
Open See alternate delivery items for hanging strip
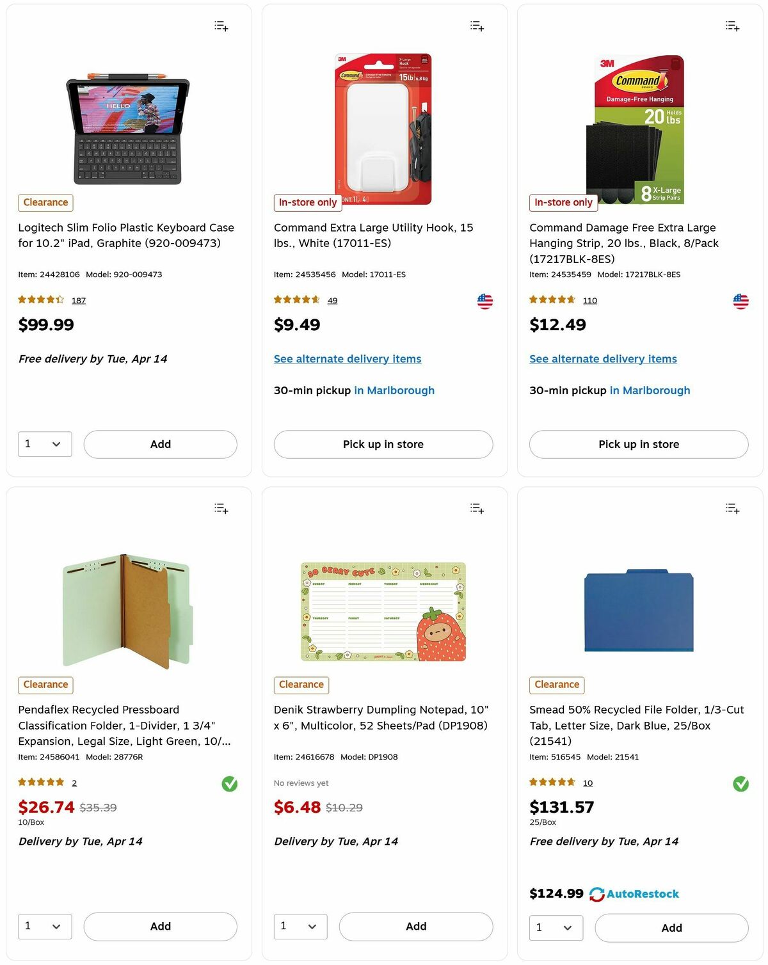(602, 358)
